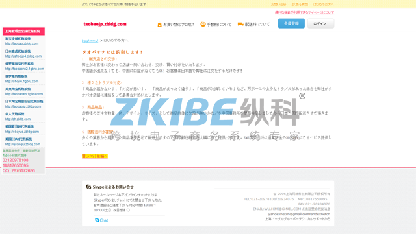Open the お買い物のプロセス menu link
The height and width of the screenshot is (234, 416).
tap(179, 25)
